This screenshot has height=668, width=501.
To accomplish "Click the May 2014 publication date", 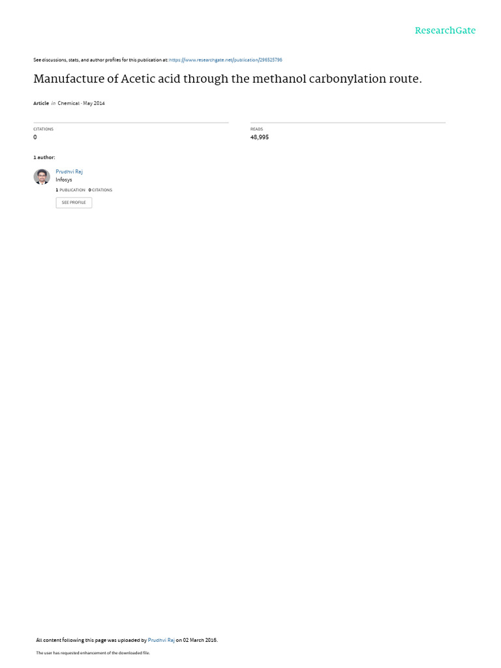I will pyautogui.click(x=94, y=104).
